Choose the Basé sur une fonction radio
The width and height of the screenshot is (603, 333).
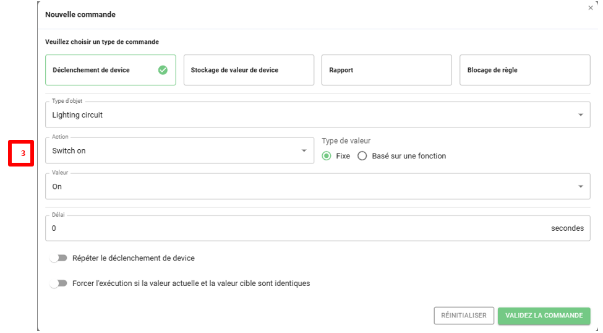coord(362,156)
